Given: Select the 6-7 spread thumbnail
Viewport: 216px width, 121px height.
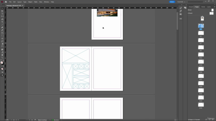Looking at the screenshot, I should [201, 40].
